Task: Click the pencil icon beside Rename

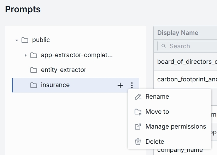Action: pyautogui.click(x=138, y=97)
